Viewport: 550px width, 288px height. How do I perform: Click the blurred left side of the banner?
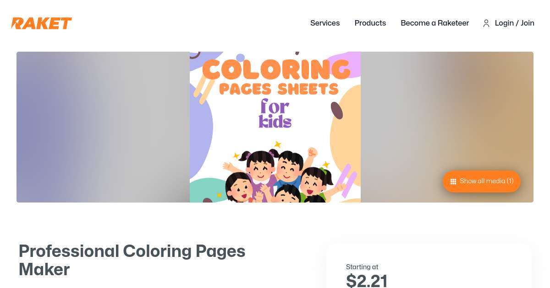click(x=103, y=127)
